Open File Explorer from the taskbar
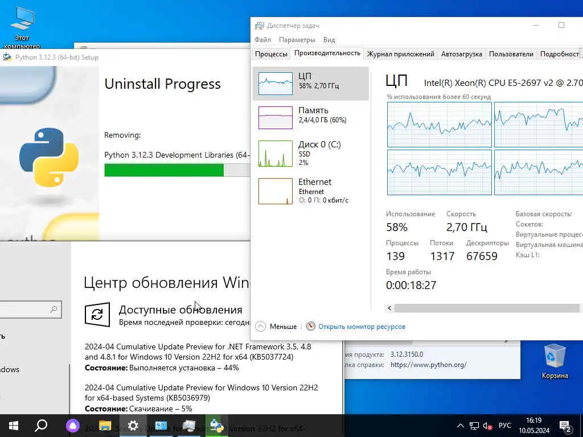Screen dimensions: 583x437 pyautogui.click(x=105, y=426)
